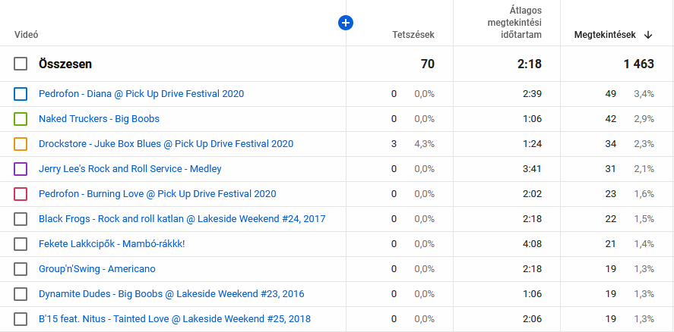Open Dynamite Dudes - Big Boobs link
The height and width of the screenshot is (332, 674).
click(171, 294)
